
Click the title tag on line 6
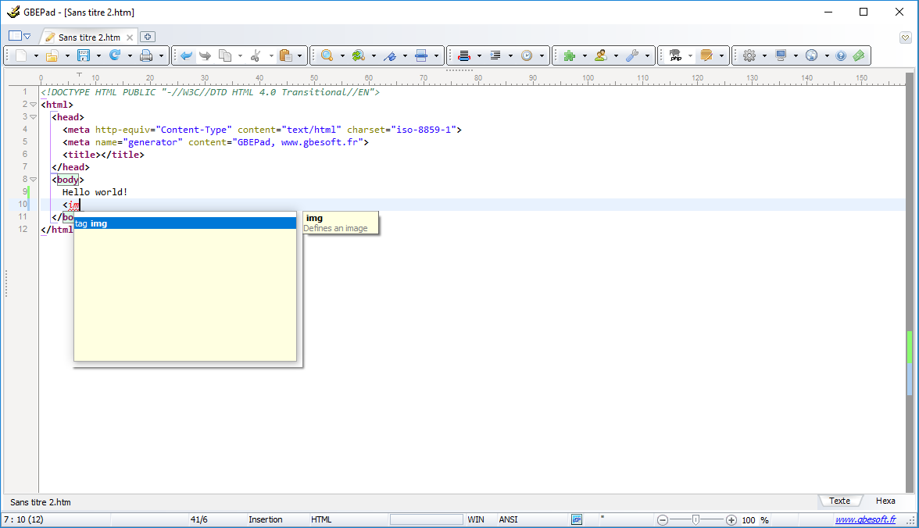pos(103,155)
